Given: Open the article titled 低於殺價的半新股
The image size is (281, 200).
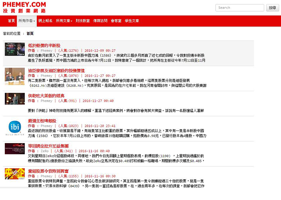Looking at the screenshot, I should [x=44, y=46].
